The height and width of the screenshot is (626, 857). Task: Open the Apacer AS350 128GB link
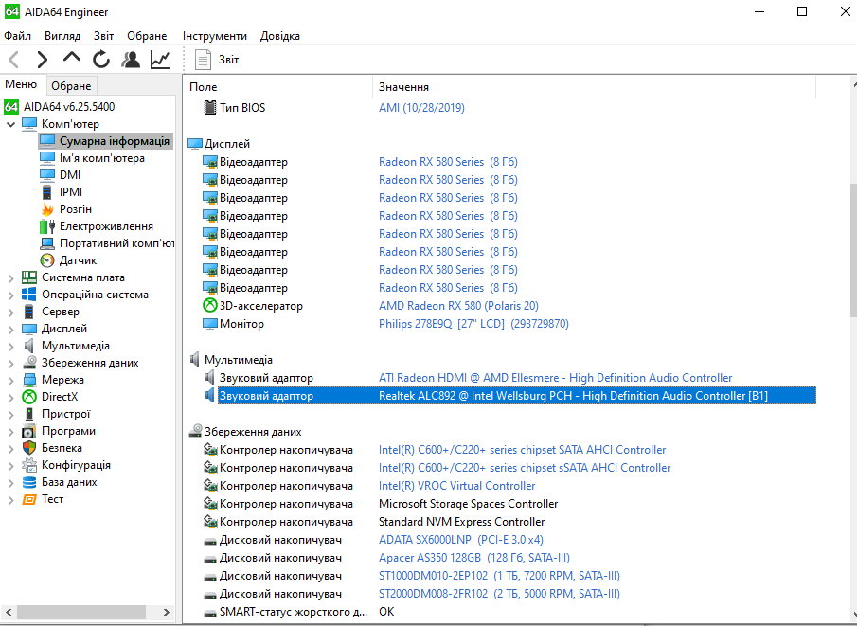coord(473,558)
